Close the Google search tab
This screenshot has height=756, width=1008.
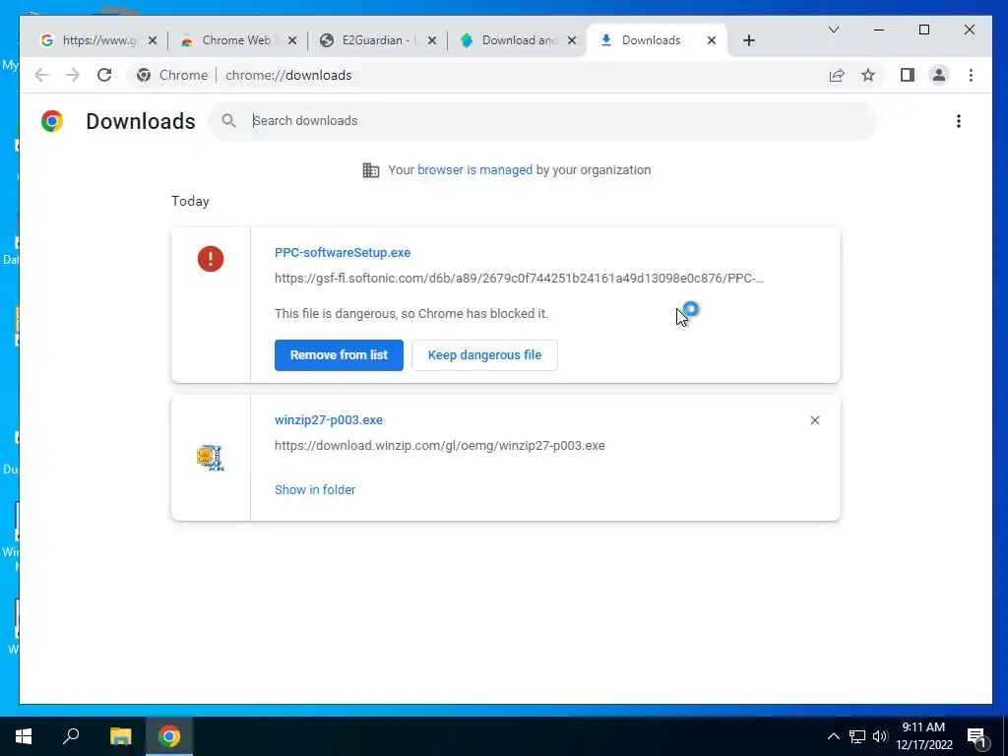coord(153,40)
